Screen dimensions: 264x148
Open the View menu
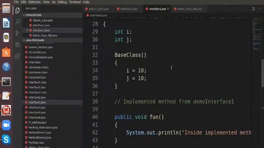[46, 2]
